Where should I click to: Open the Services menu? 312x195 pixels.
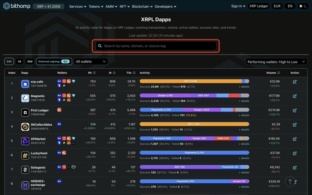(x=78, y=6)
